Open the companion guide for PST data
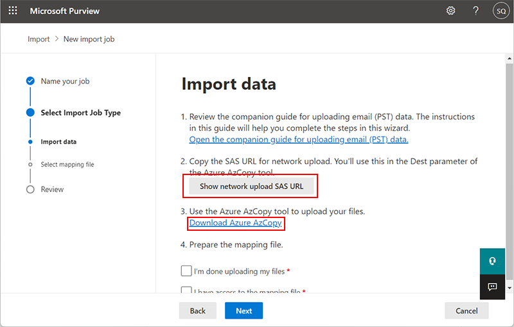This screenshot has height=327, width=514. click(298, 139)
